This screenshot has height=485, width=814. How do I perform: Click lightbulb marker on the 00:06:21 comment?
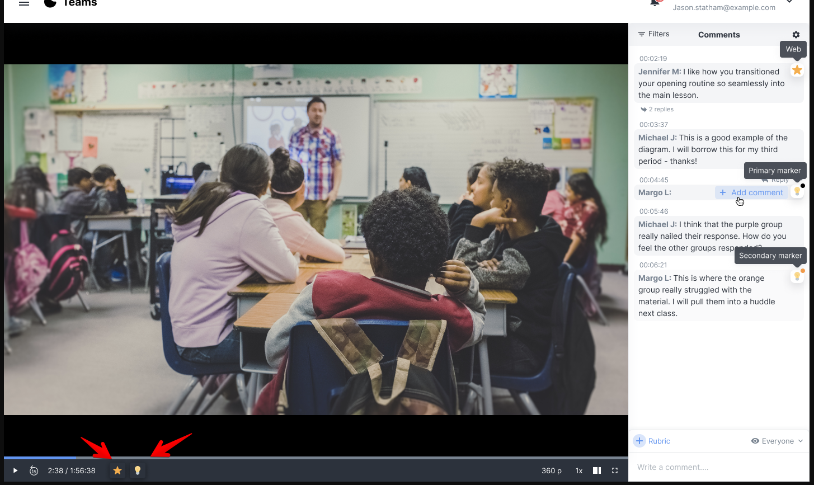point(797,276)
